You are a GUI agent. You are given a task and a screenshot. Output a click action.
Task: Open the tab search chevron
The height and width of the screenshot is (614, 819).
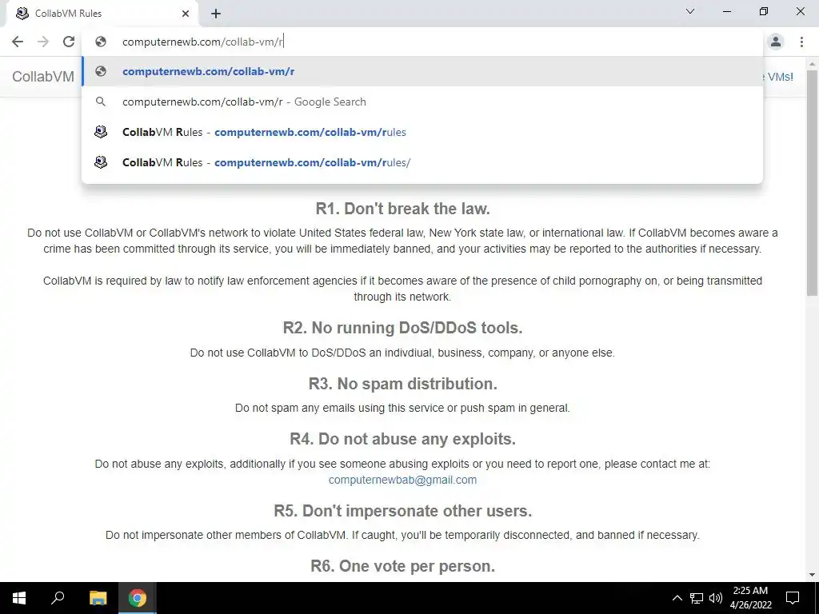tap(690, 11)
